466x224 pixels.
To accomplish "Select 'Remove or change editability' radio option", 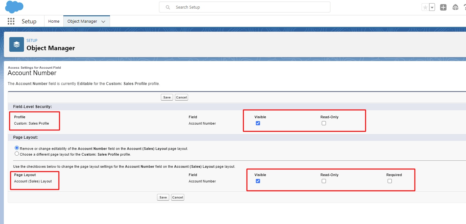I will pos(17,148).
